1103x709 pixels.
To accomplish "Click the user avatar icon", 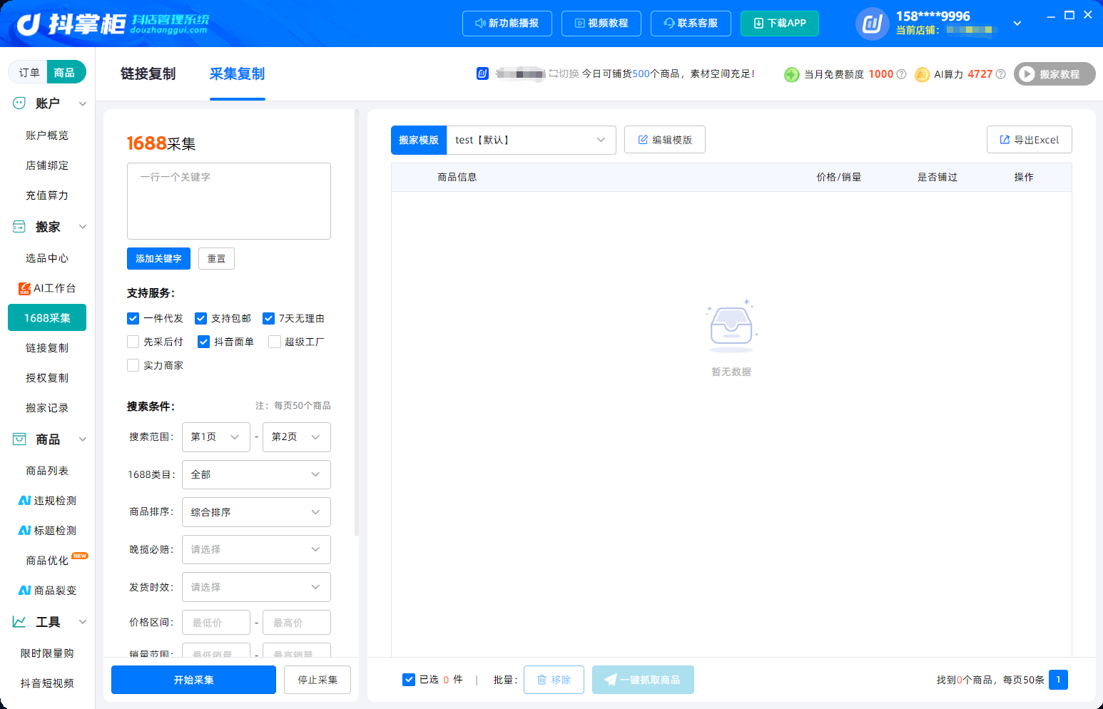I will pos(872,24).
